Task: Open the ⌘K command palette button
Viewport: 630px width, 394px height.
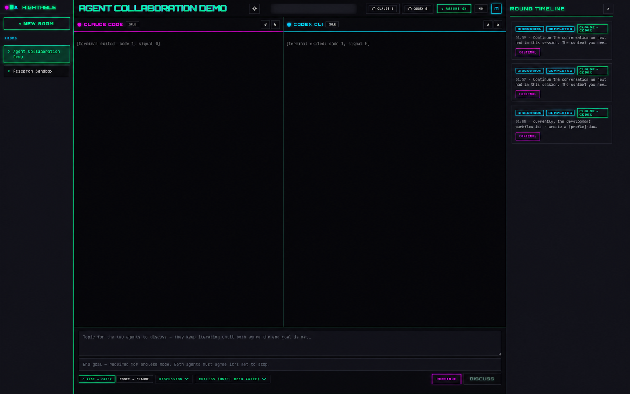Action: [x=481, y=8]
